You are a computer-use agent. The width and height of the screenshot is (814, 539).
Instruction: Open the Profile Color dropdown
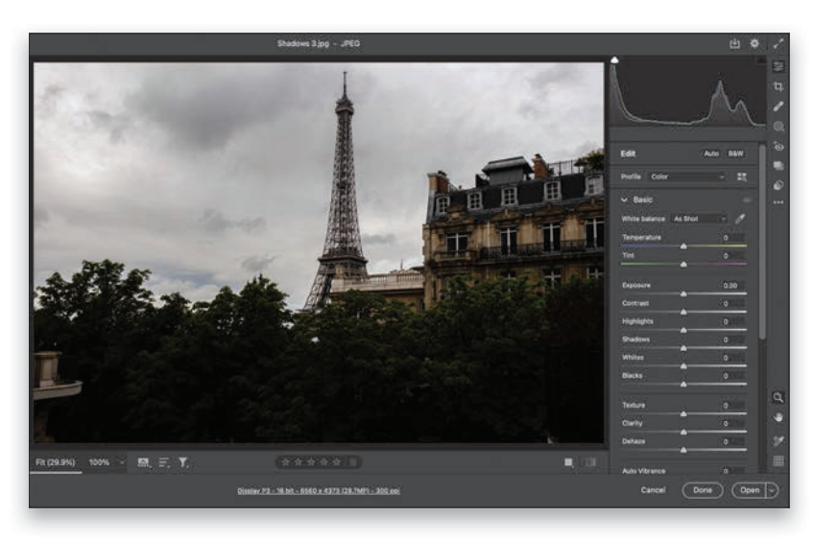(x=686, y=176)
